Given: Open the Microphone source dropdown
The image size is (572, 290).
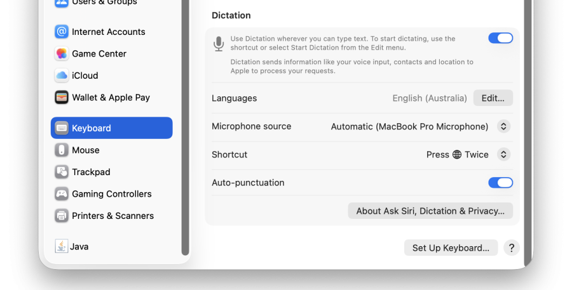Looking at the screenshot, I should point(503,126).
